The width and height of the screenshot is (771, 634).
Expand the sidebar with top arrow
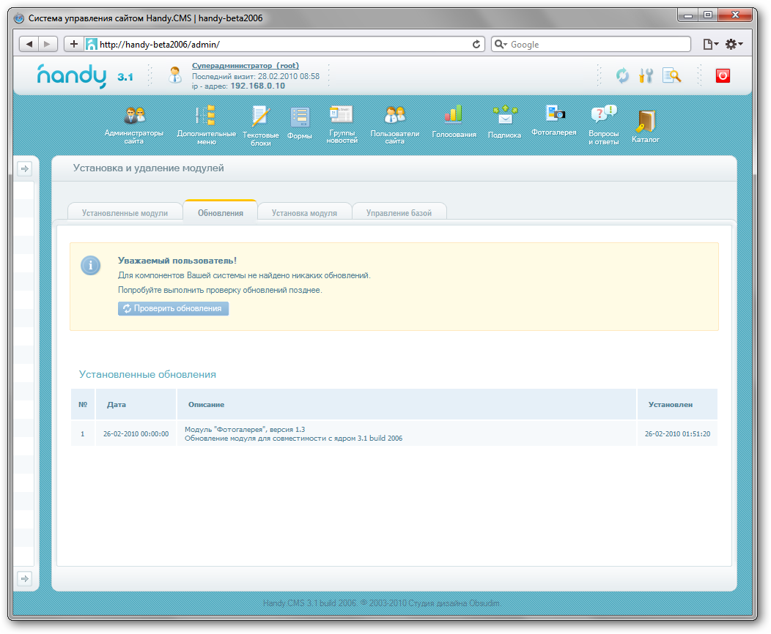(x=24, y=169)
